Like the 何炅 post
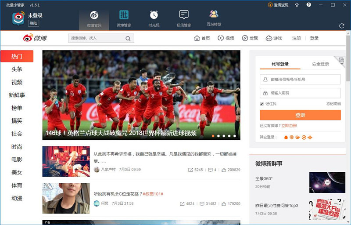The height and width of the screenshot is (225, 351). [224, 204]
